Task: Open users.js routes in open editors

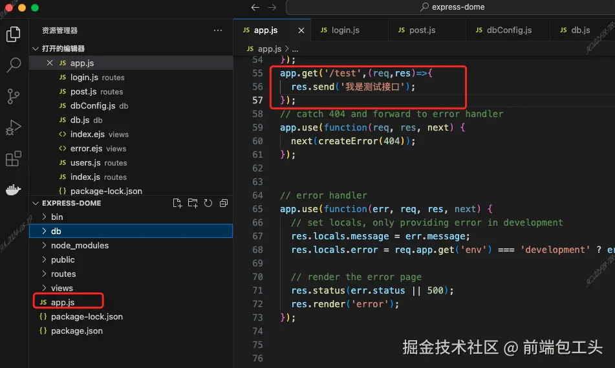Action: pos(131,162)
